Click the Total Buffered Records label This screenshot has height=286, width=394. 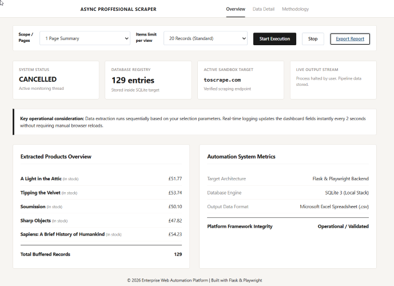click(45, 255)
